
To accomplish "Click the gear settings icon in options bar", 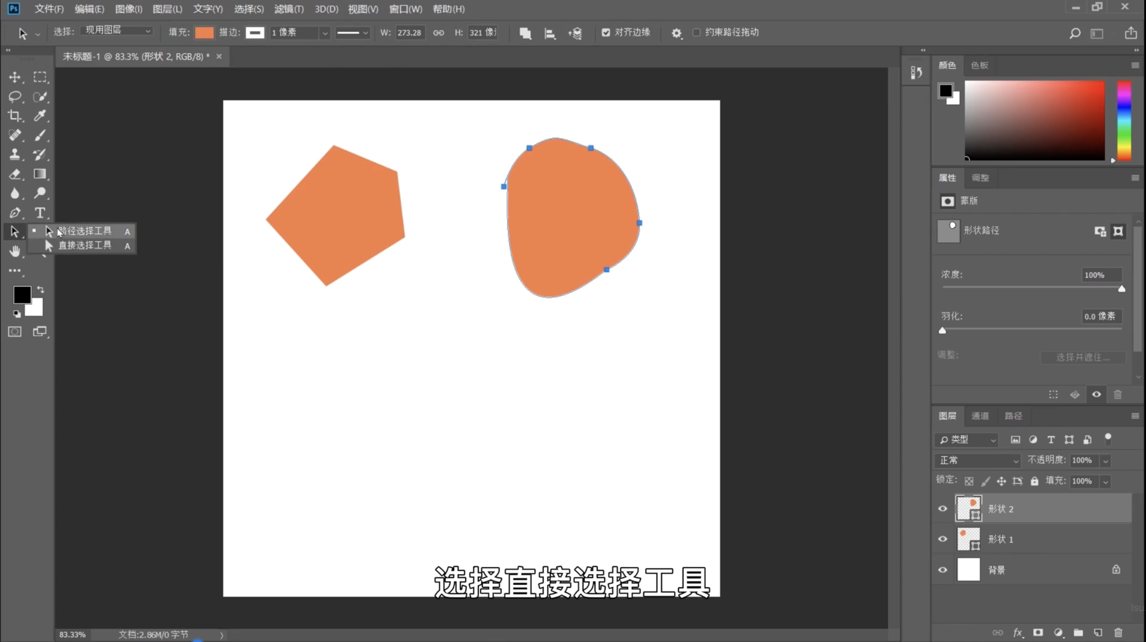I will pos(676,33).
